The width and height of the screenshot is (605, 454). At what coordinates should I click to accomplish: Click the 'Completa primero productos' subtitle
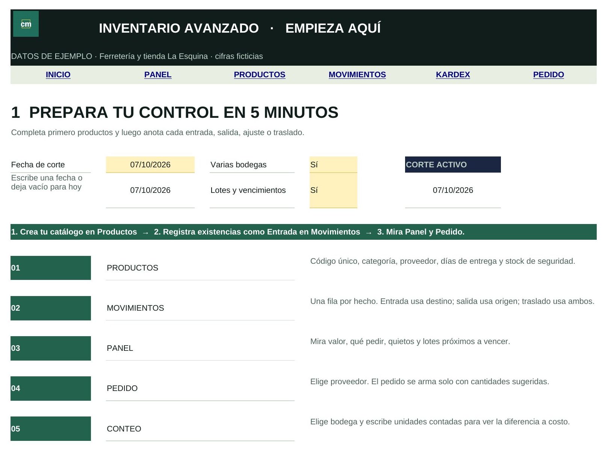point(157,132)
